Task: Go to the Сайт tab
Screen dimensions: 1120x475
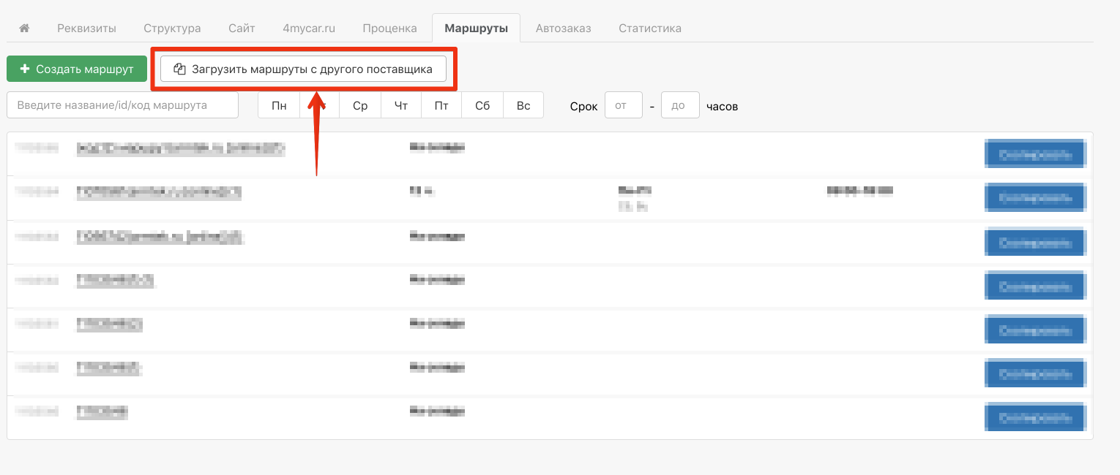Action: click(242, 28)
